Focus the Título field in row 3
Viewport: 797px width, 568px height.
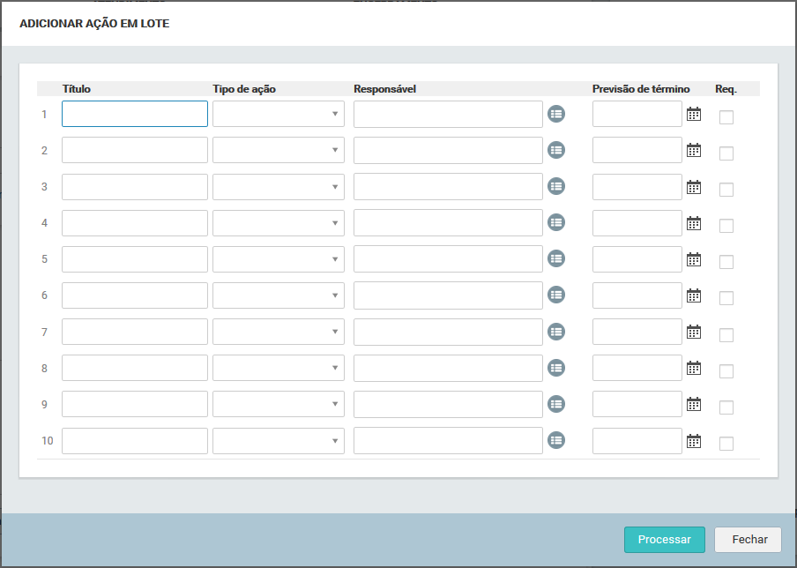135,187
